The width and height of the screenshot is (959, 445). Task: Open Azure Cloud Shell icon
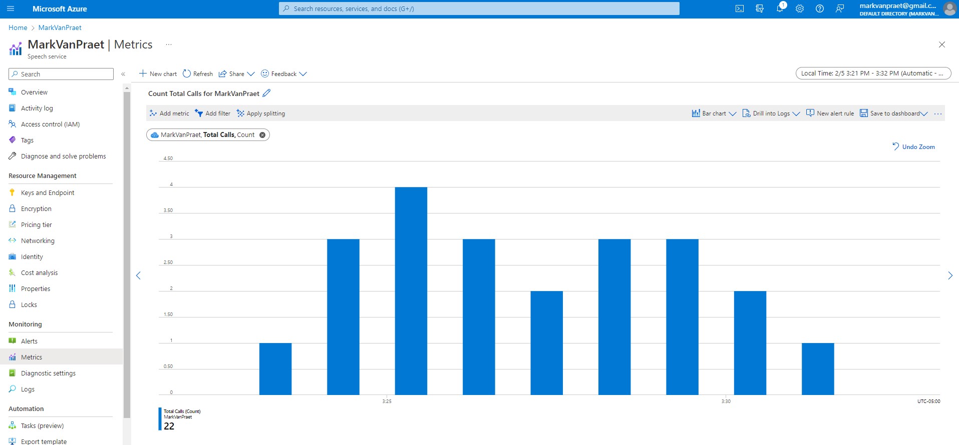coord(739,8)
